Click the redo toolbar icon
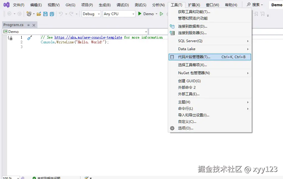 (72, 14)
